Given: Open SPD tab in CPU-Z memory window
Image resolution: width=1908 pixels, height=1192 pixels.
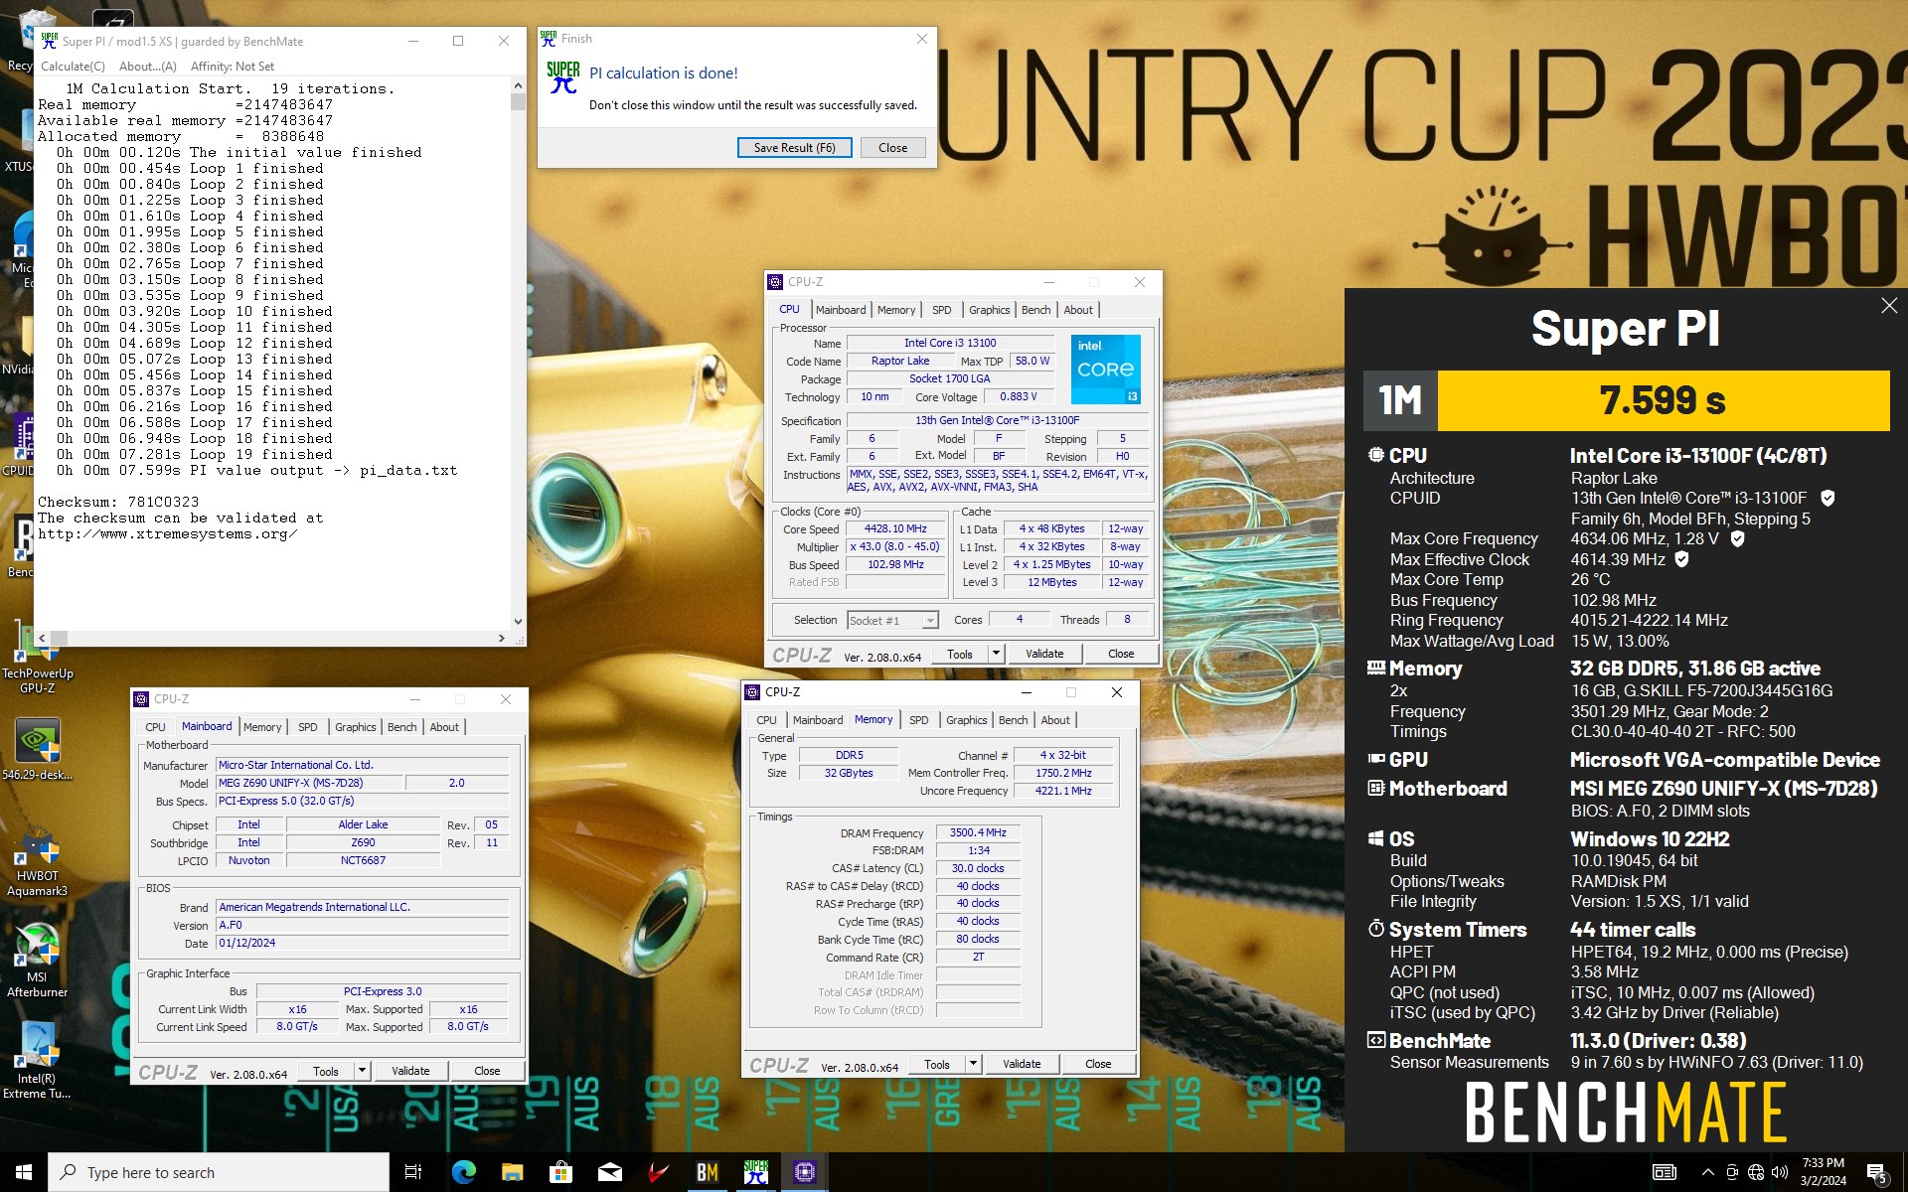Looking at the screenshot, I should [918, 720].
